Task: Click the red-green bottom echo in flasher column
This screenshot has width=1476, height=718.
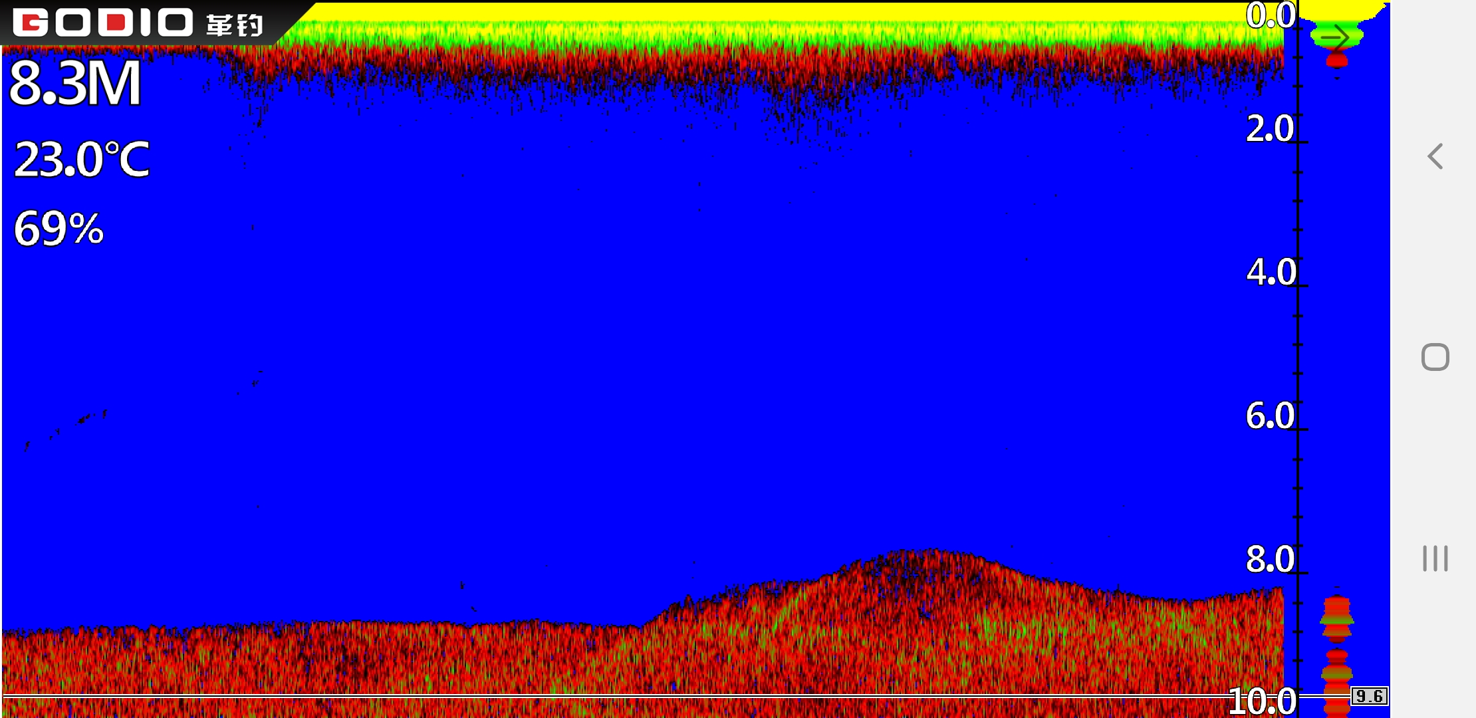Action: (x=1336, y=620)
